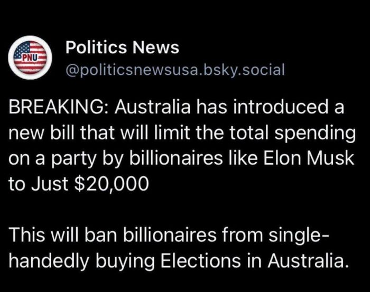Click the Politics News display name
Screen dimensions: 370x292
[122, 48]
